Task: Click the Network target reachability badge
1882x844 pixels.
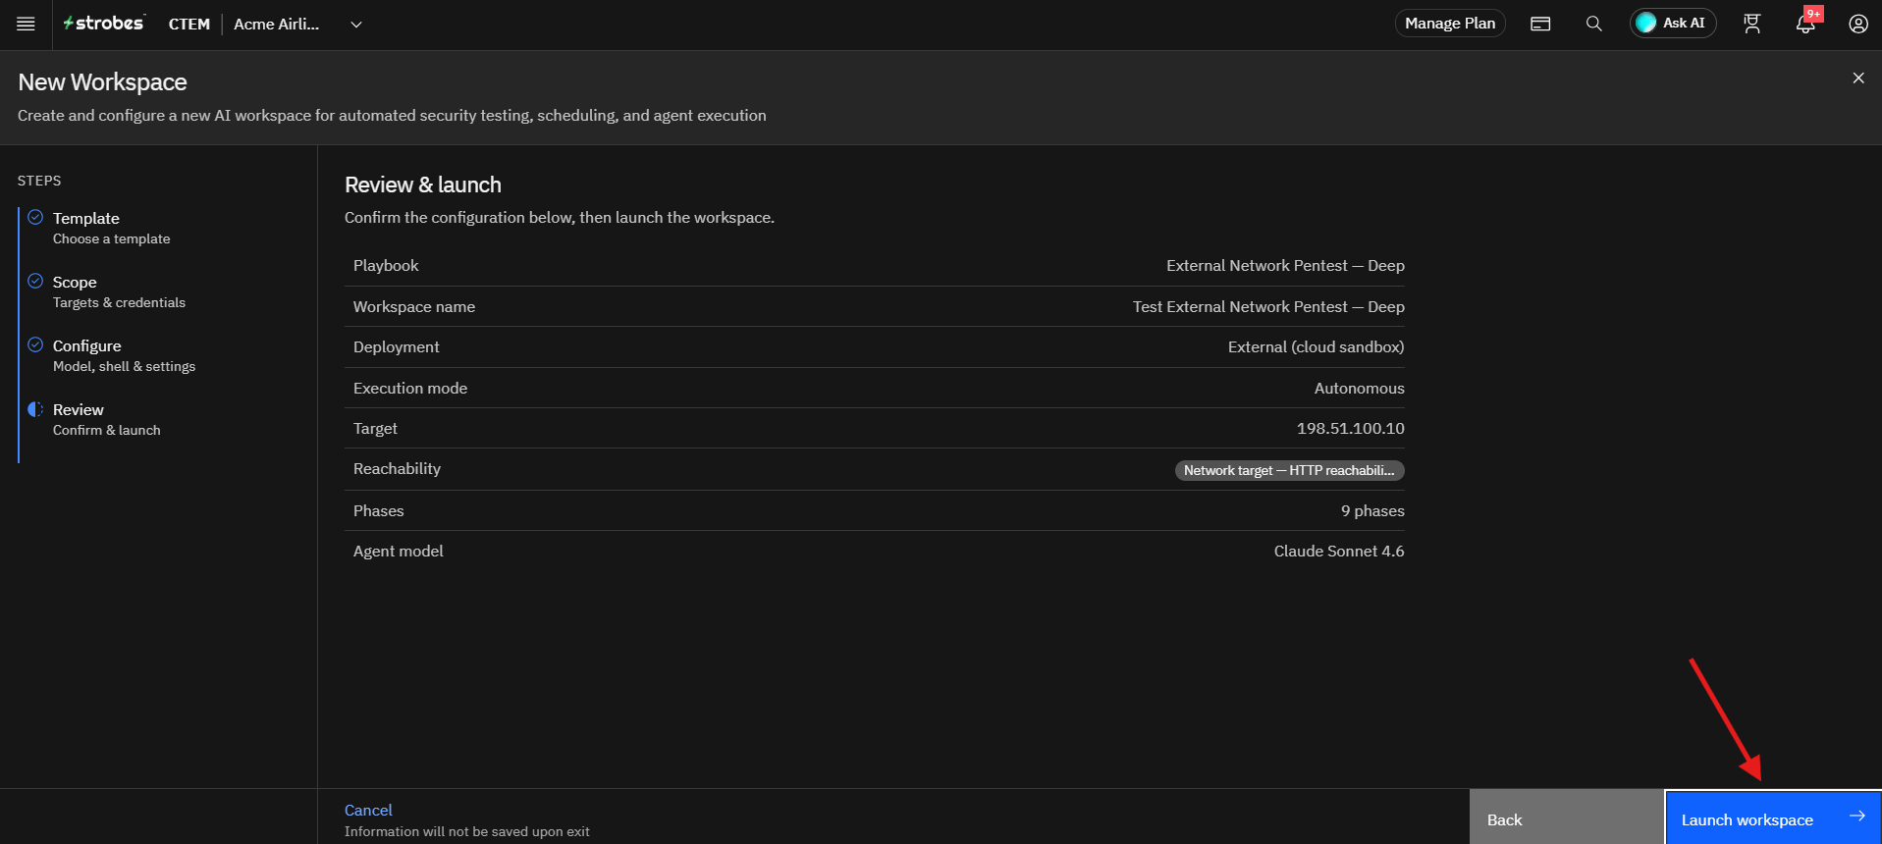Action: pos(1289,470)
